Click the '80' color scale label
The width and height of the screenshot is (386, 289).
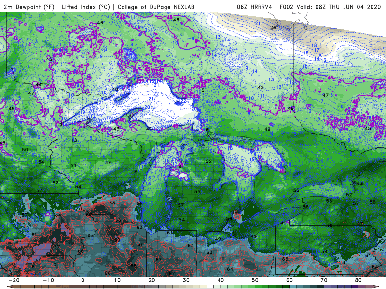tap(358, 280)
